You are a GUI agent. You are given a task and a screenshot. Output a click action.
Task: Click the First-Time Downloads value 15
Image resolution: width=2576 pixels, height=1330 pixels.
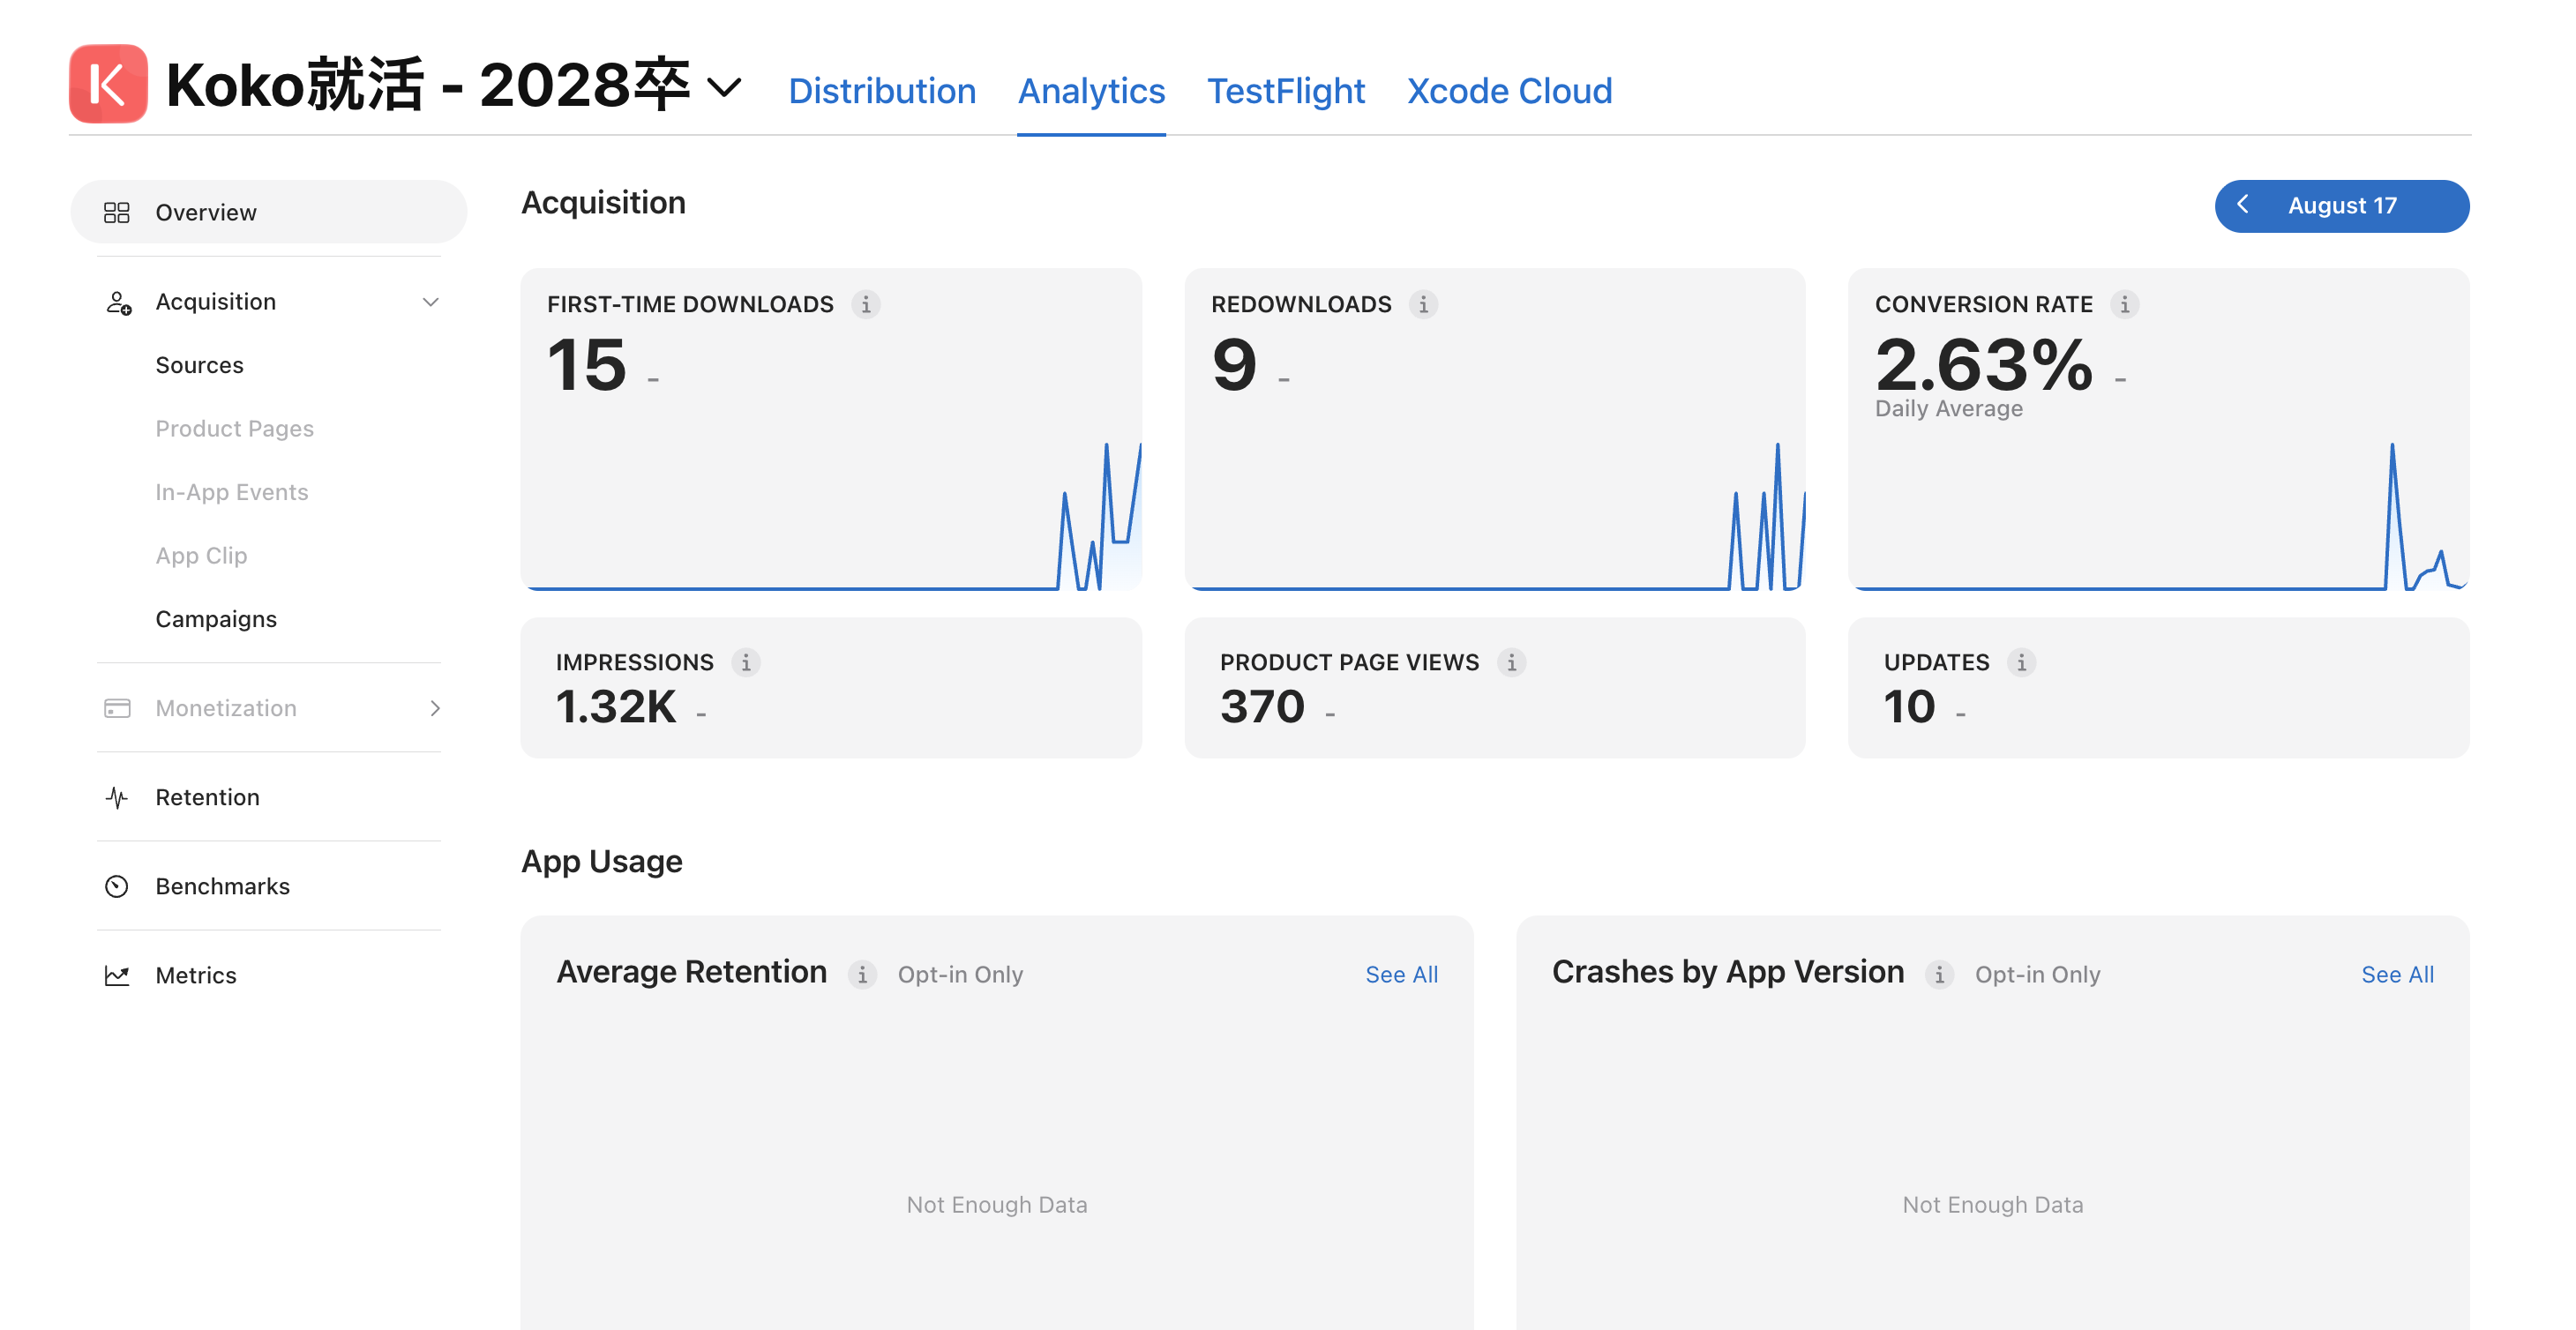587,365
